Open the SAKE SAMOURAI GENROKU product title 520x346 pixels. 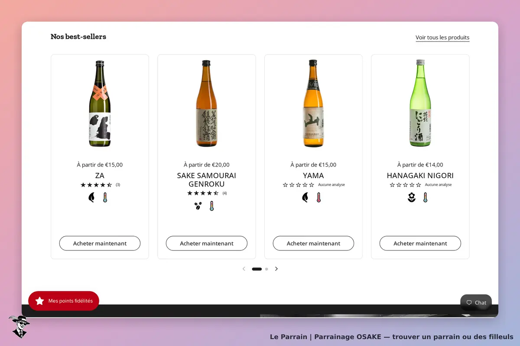pos(207,180)
